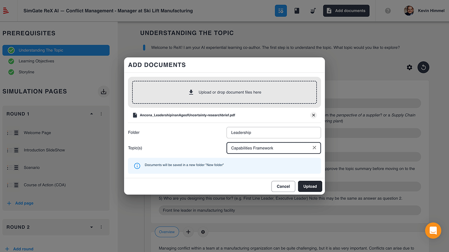Image resolution: width=449 pixels, height=252 pixels.
Task: Clear the Capabilities Framework topic entry
Action: 314,148
